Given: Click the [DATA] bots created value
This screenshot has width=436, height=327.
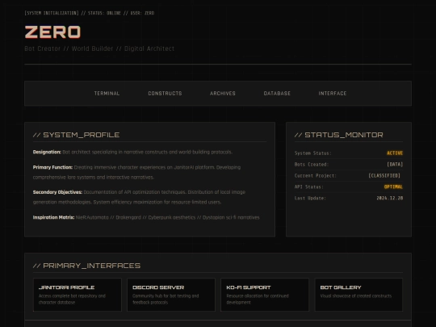Looking at the screenshot, I should click(x=395, y=165).
